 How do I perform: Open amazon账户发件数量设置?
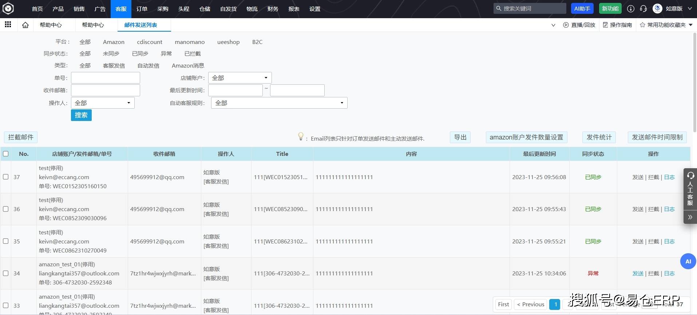[526, 137]
